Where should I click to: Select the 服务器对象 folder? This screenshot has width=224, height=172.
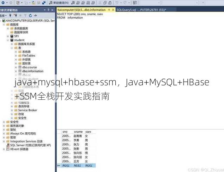click(17, 126)
